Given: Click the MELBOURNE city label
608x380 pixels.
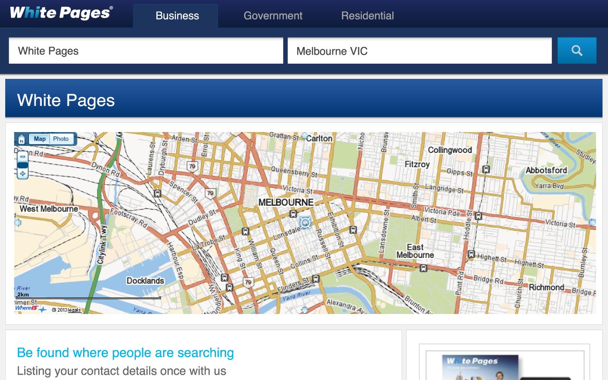Looking at the screenshot, I should [x=286, y=202].
